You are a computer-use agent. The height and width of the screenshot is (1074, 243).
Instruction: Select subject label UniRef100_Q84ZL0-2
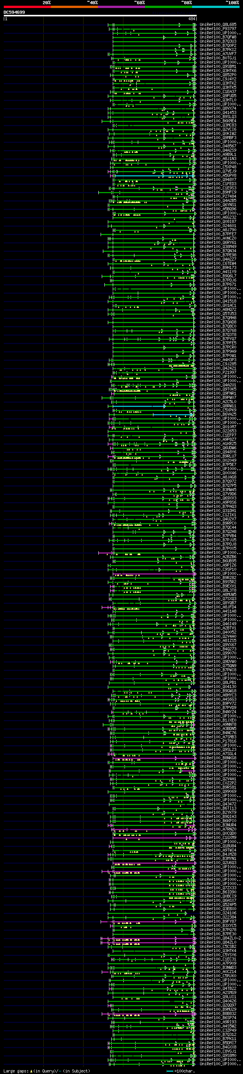click(221, 938)
